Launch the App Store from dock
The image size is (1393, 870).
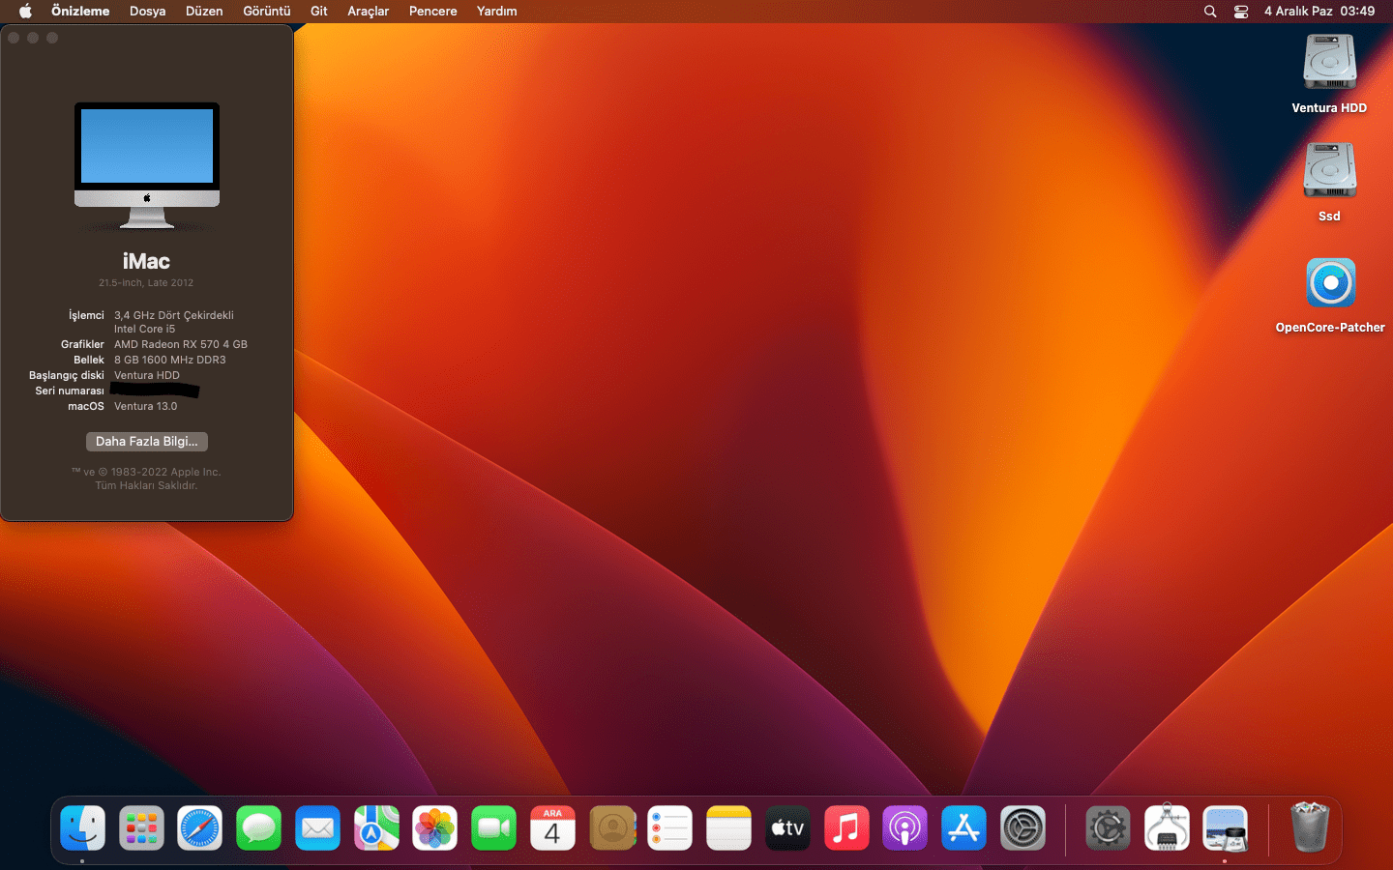tap(963, 828)
